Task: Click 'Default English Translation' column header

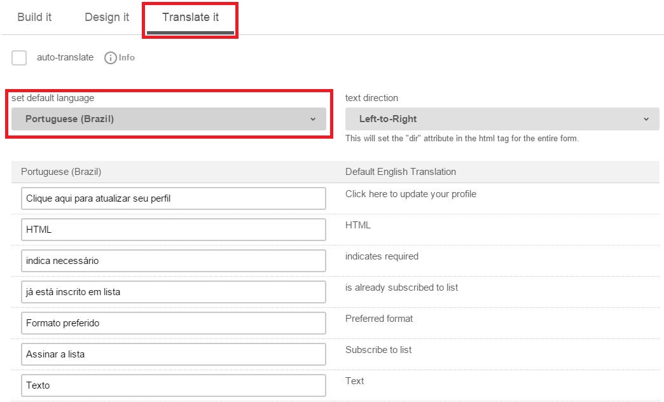Action: click(x=401, y=172)
